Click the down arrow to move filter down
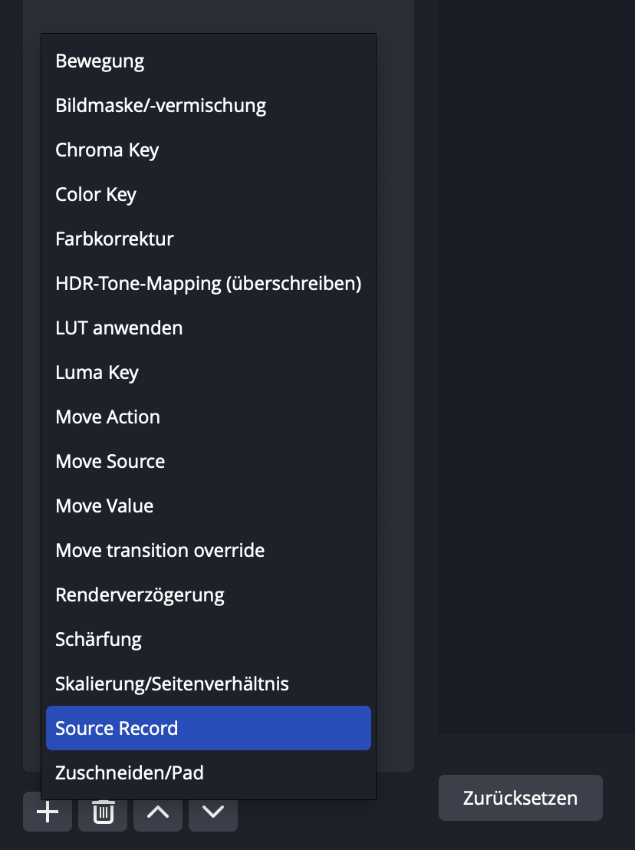635x850 pixels. [212, 812]
